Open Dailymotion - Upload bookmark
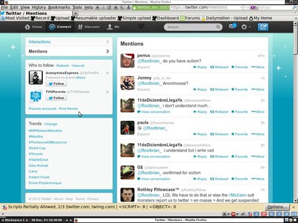 click(x=224, y=18)
